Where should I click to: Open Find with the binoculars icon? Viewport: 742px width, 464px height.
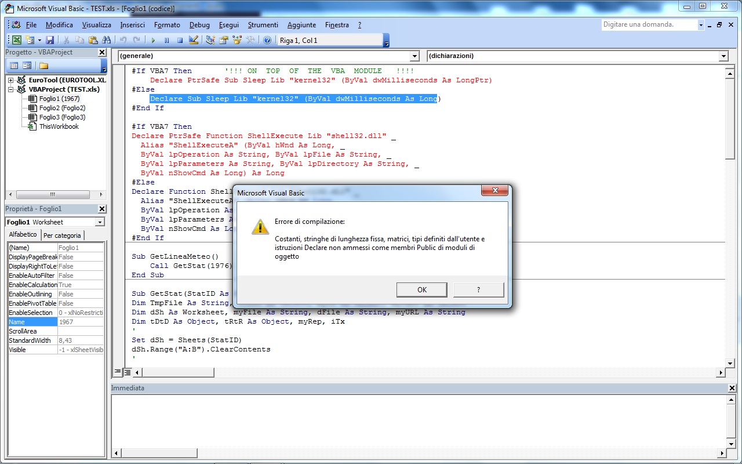point(106,40)
